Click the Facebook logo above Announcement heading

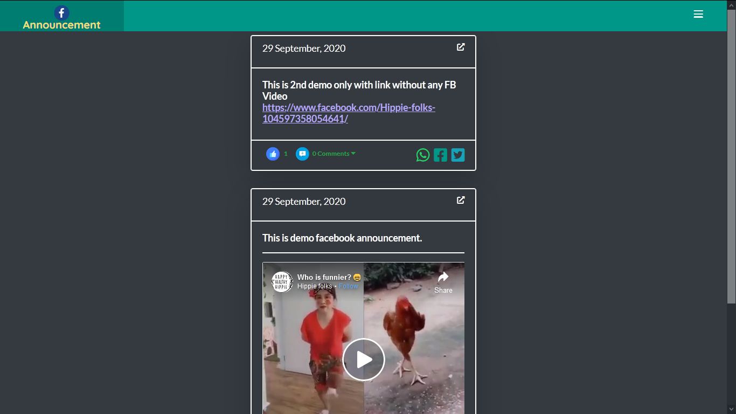(x=61, y=13)
